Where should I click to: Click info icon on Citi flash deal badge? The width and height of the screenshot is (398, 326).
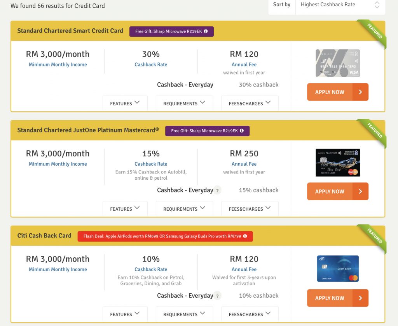click(x=245, y=236)
